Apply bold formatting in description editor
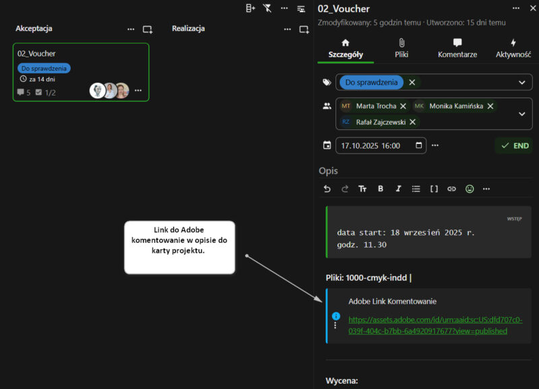Viewport: 539px width, 389px height. tap(381, 189)
